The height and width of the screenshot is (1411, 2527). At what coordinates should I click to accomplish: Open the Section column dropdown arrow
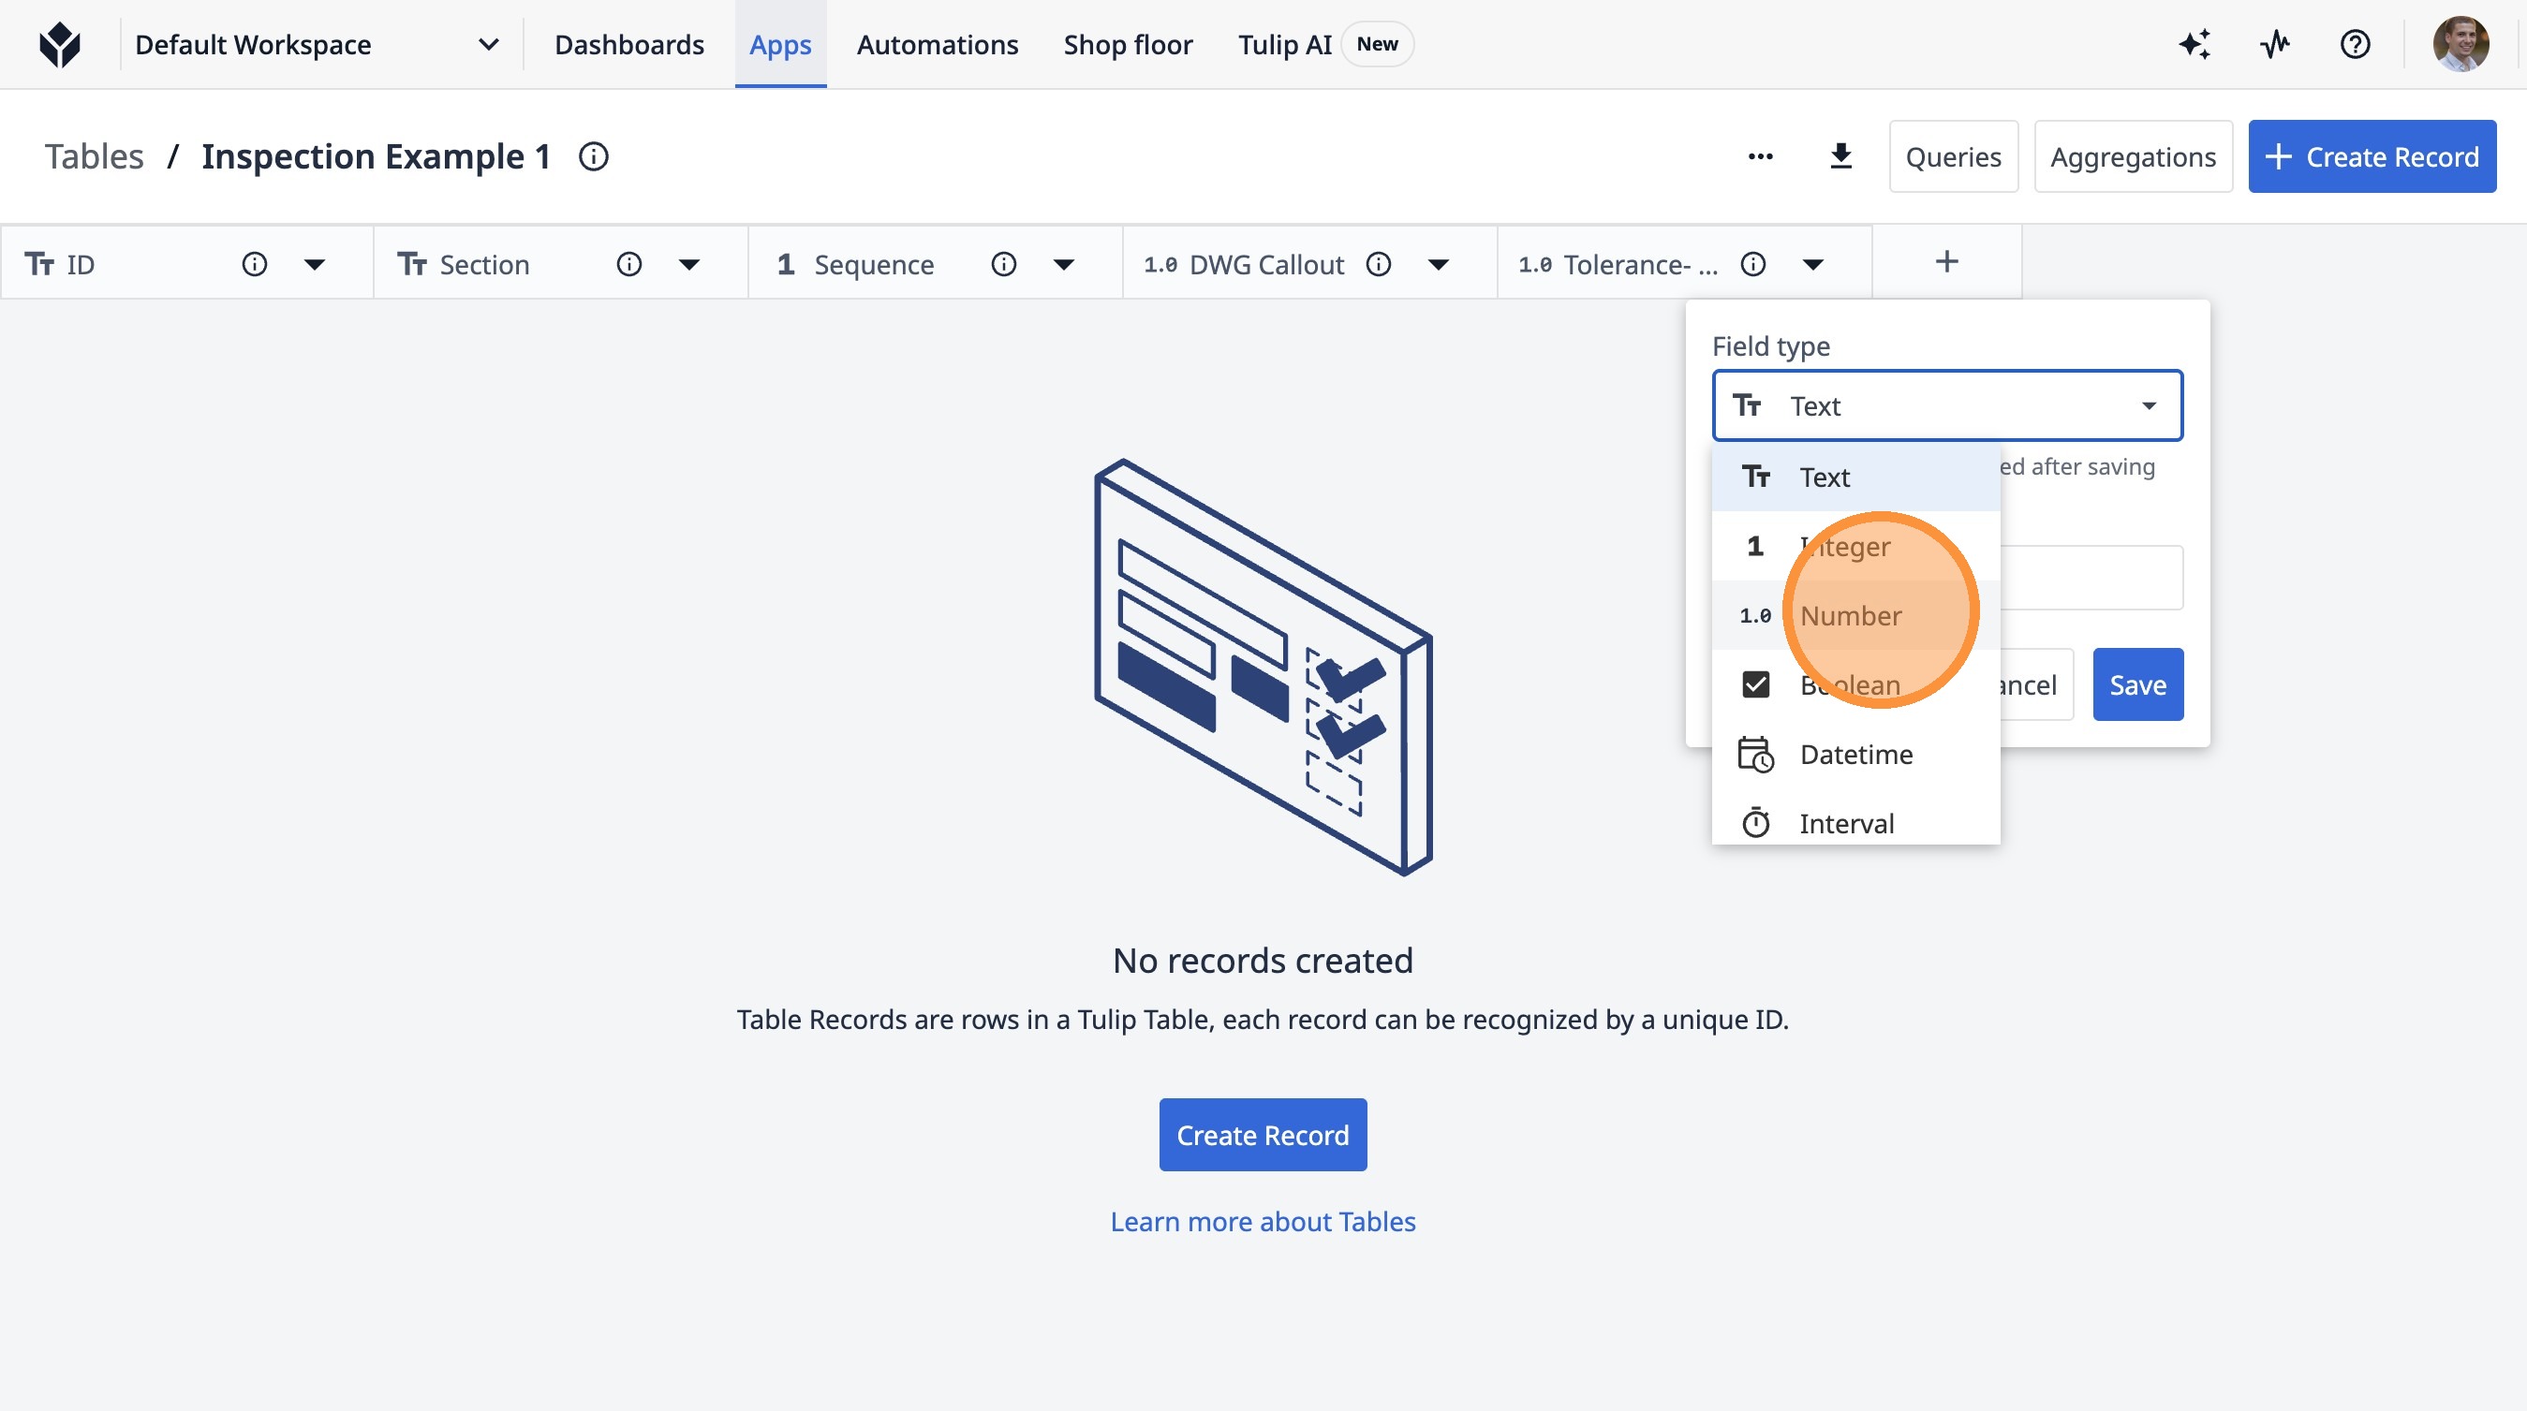click(x=688, y=264)
